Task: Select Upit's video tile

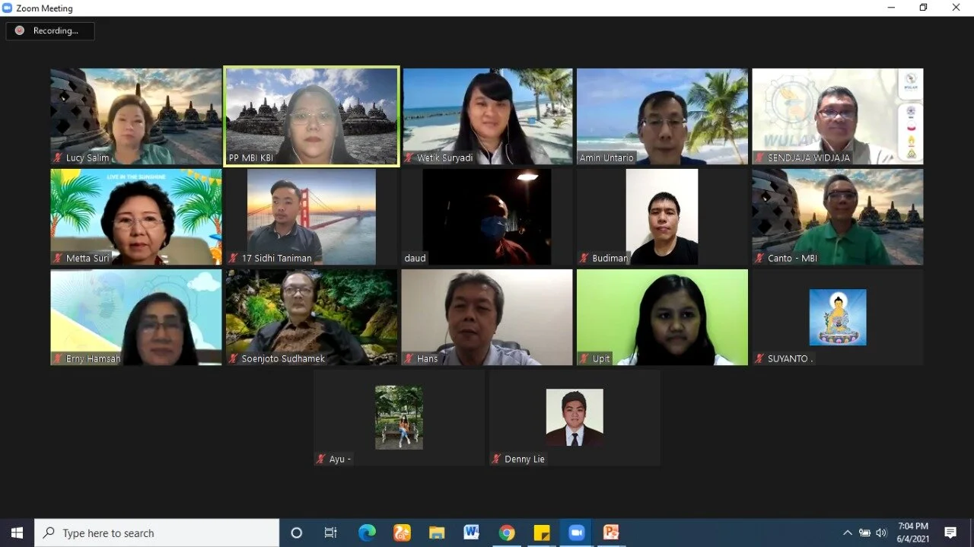Action: point(662,317)
